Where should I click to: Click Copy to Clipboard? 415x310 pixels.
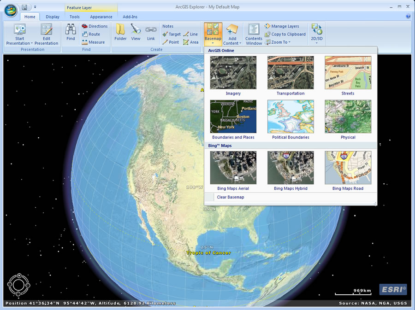pyautogui.click(x=285, y=34)
